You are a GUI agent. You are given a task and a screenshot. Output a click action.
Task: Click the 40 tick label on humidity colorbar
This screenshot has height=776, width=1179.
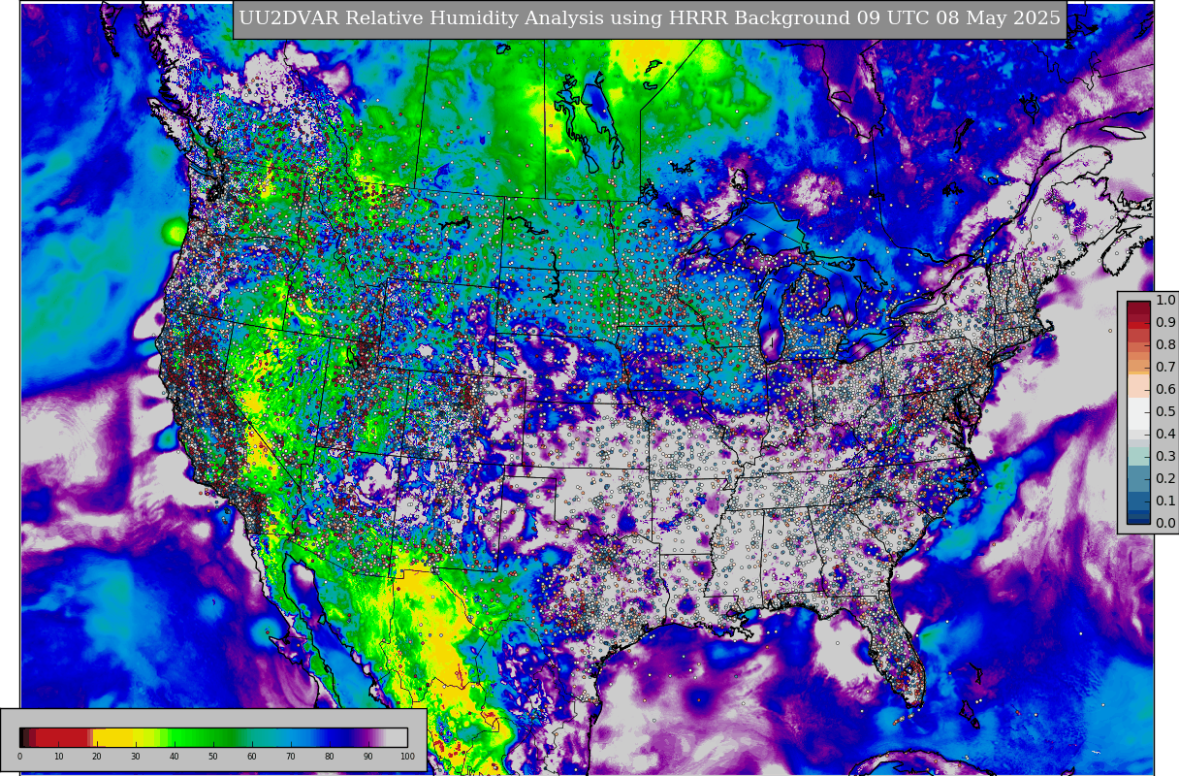click(x=175, y=757)
